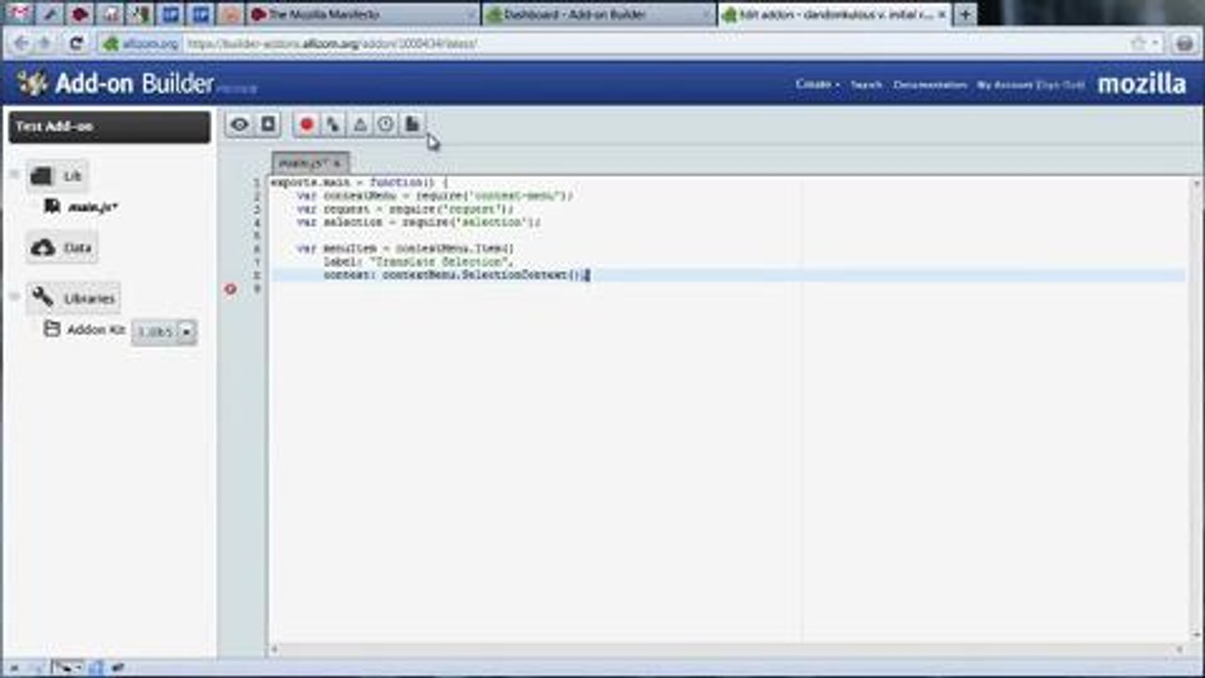The image size is (1205, 678).
Task: Bookmark this page with the star
Action: tap(1138, 43)
